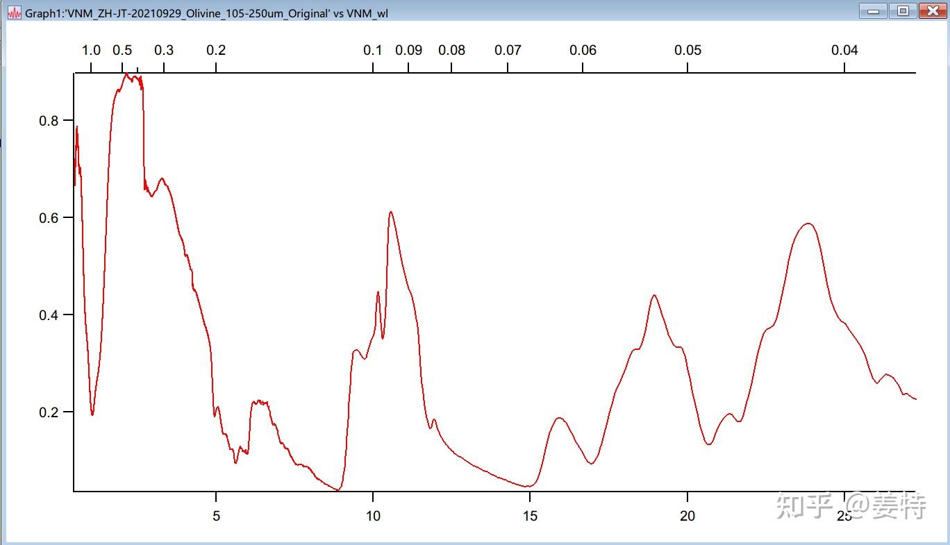Click top axis label 0.1
The height and width of the screenshot is (545, 950).
click(373, 50)
